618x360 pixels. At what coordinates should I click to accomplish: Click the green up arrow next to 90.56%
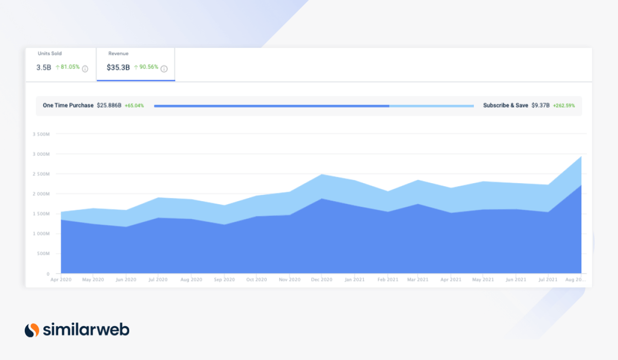pos(136,67)
